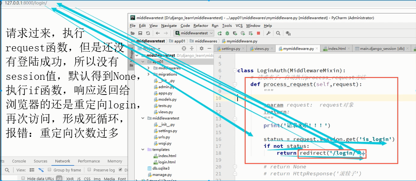This screenshot has width=416, height=181.
Task: Click the Concurrency diagram run icon
Action: tap(250, 33)
